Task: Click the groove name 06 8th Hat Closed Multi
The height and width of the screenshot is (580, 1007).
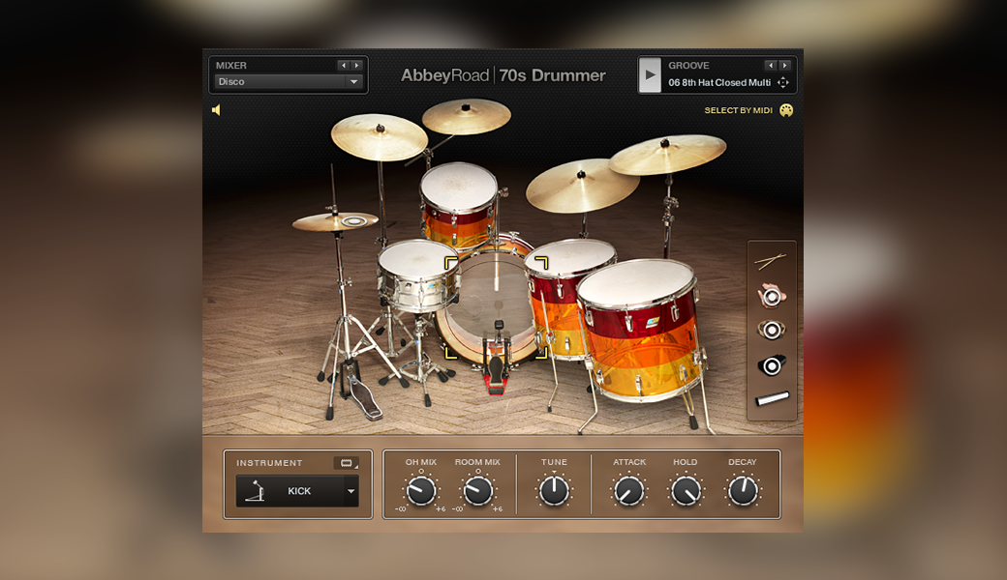Action: (x=719, y=83)
